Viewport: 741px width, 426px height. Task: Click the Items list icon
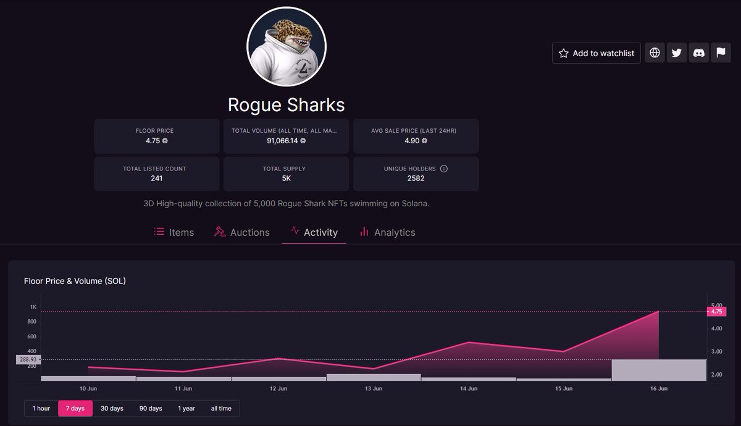pos(159,232)
